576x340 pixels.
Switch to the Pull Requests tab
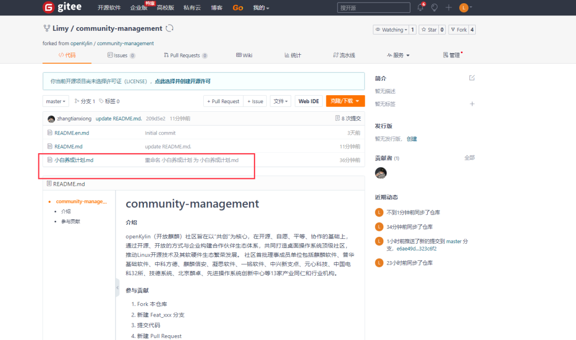(186, 55)
